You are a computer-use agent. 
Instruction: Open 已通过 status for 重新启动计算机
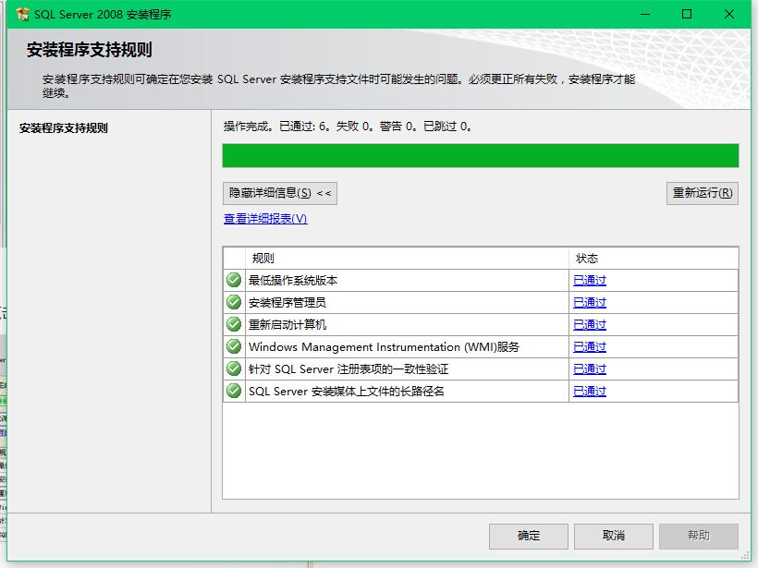point(589,324)
